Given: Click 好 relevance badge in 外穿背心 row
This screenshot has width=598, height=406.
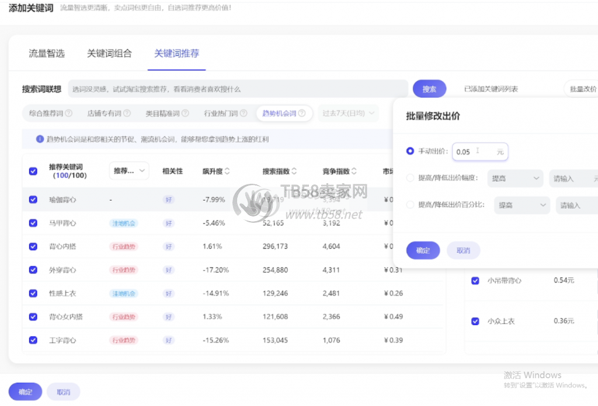Looking at the screenshot, I should coord(169,270).
